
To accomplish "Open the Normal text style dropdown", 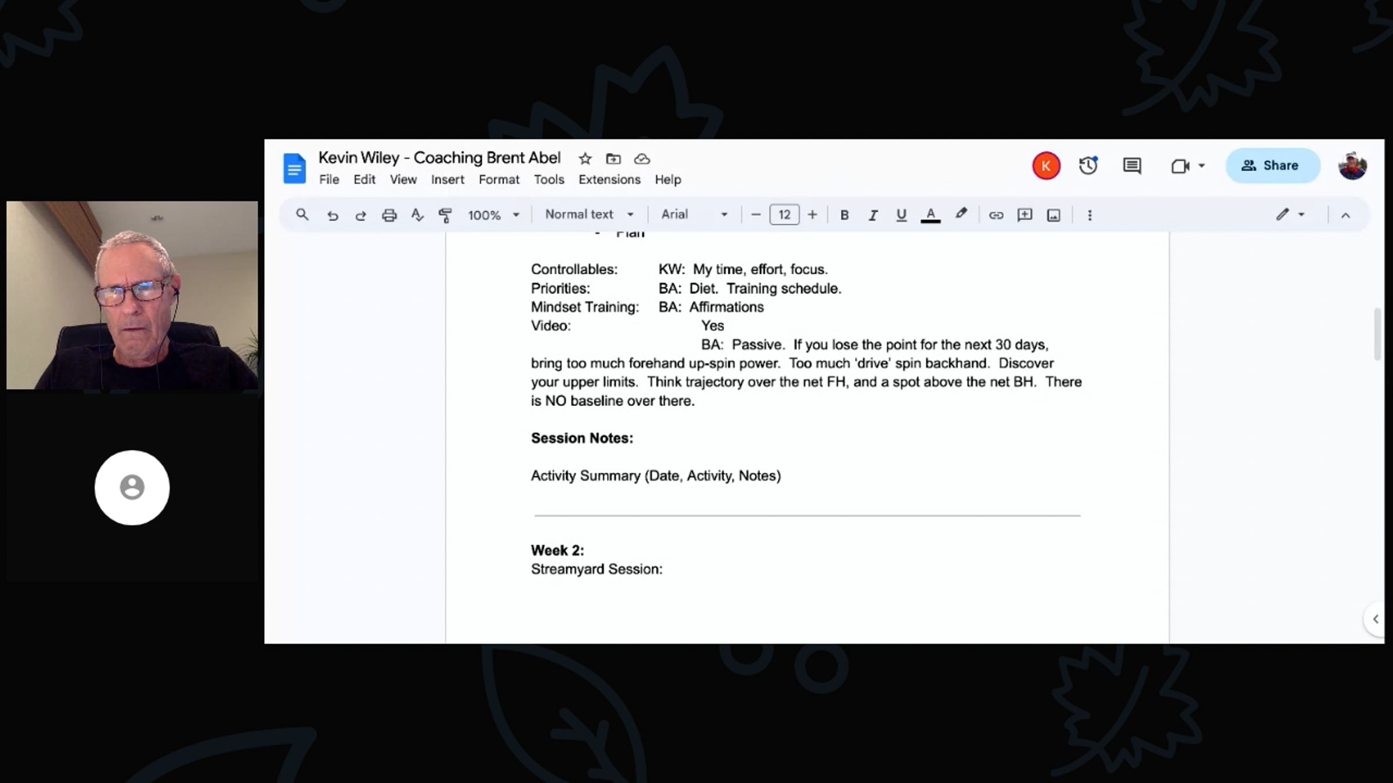I will (589, 215).
